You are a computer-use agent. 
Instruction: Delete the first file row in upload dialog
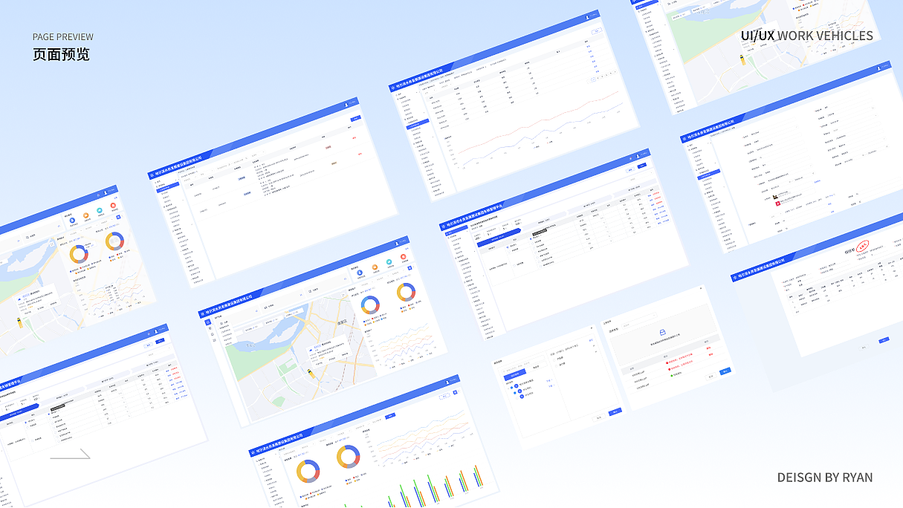(x=708, y=348)
